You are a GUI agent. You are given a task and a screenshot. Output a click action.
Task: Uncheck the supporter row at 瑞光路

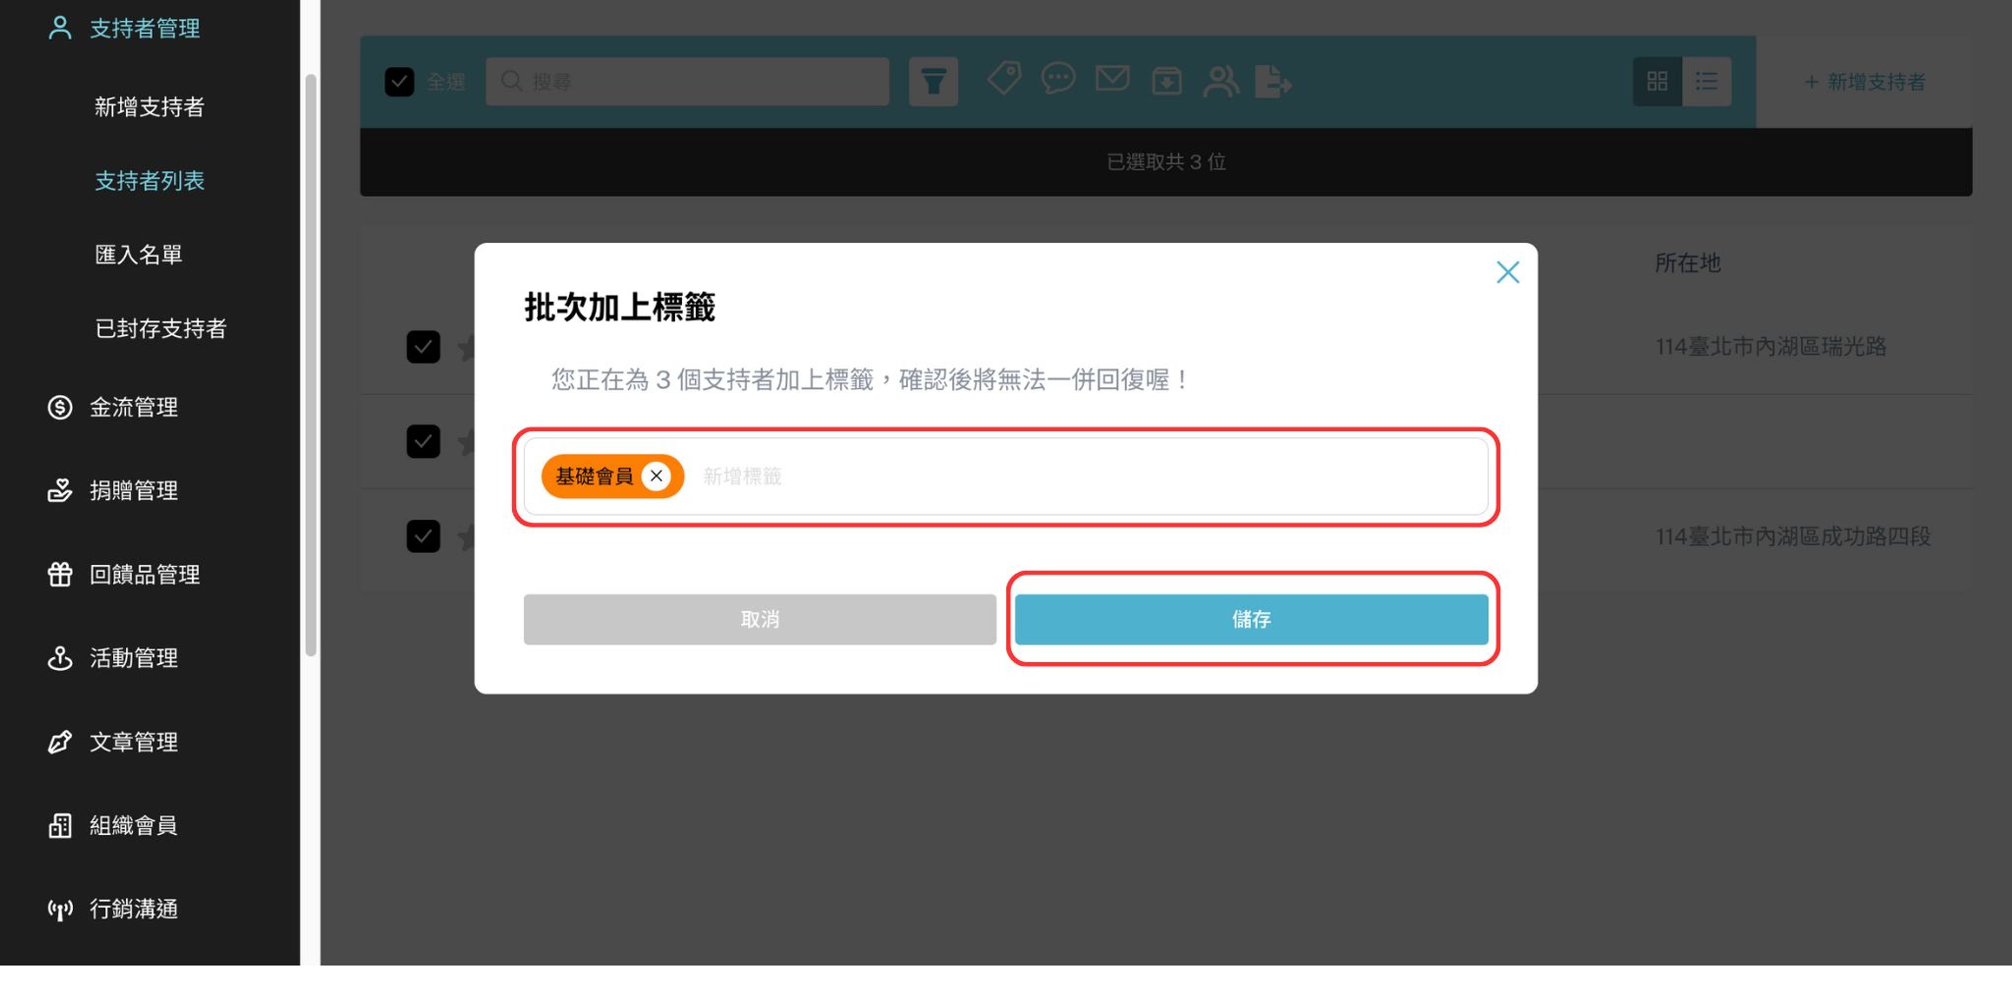423,347
